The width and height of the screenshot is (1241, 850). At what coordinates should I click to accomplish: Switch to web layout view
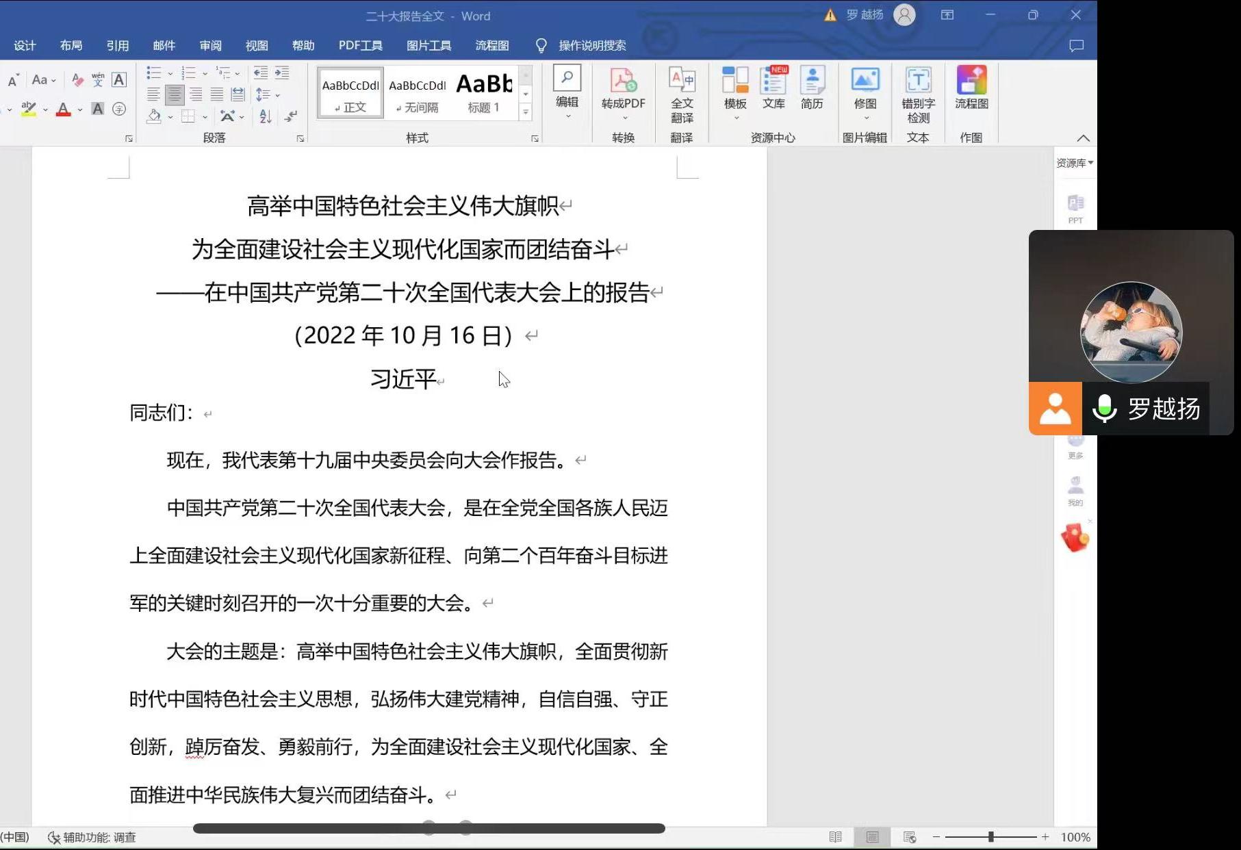point(909,837)
